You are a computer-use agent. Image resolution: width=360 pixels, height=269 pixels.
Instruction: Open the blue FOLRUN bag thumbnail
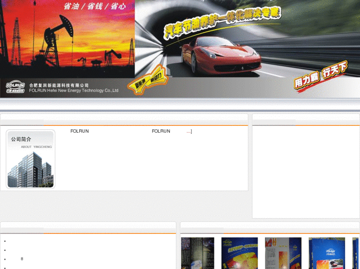coord(327,253)
